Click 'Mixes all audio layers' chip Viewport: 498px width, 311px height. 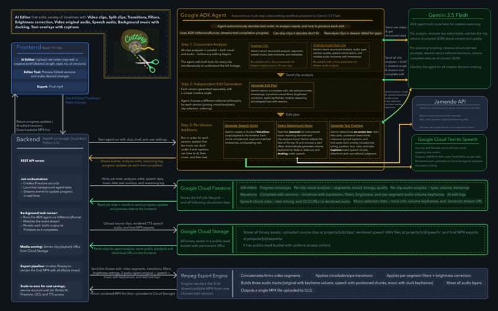(463, 283)
